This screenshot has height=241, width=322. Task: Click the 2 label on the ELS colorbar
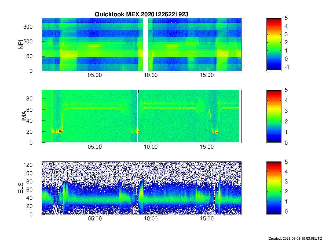pyautogui.click(x=286, y=191)
